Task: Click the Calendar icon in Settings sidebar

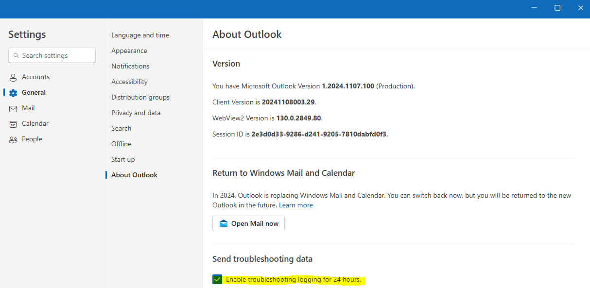Action: tap(13, 124)
